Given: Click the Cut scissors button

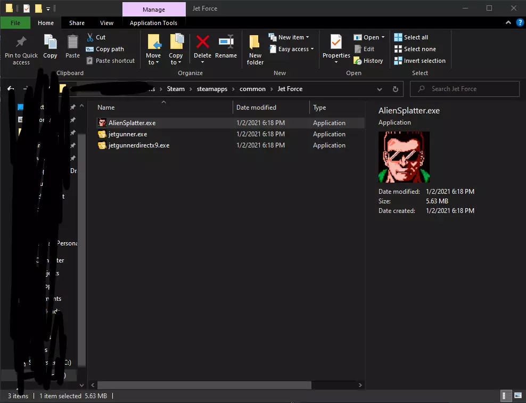Looking at the screenshot, I should [x=96, y=37].
